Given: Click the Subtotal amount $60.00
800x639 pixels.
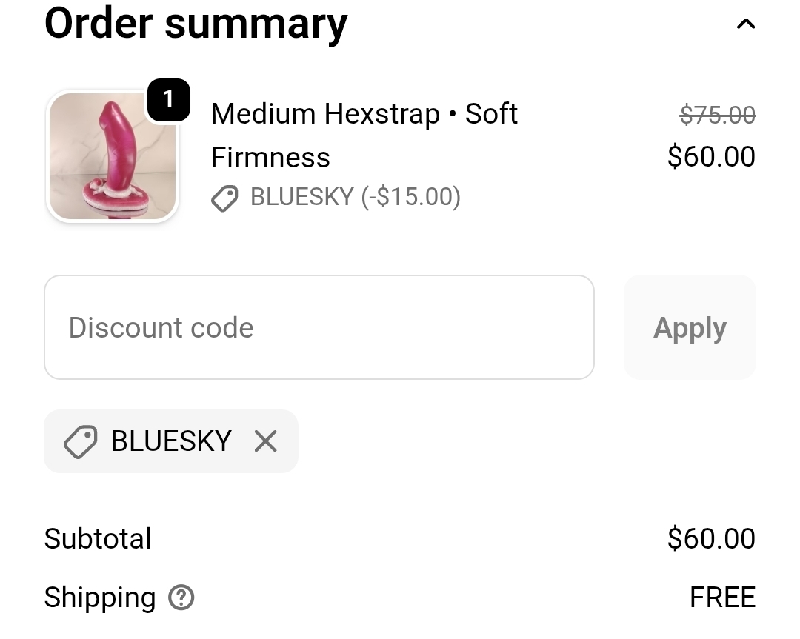Looking at the screenshot, I should [710, 538].
